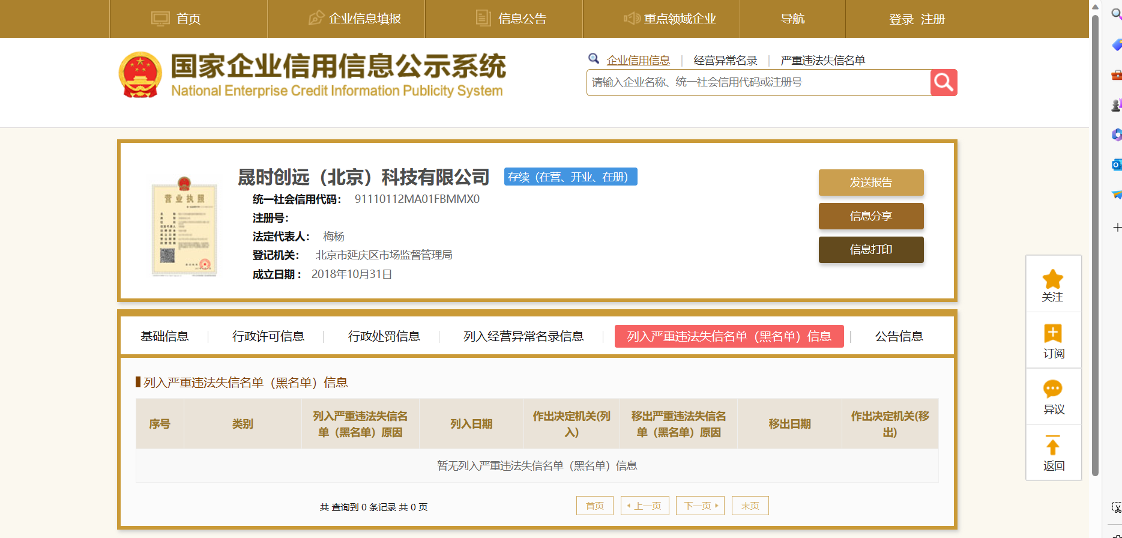The image size is (1122, 538).
Task: Go to 下一页 next page
Action: point(700,506)
